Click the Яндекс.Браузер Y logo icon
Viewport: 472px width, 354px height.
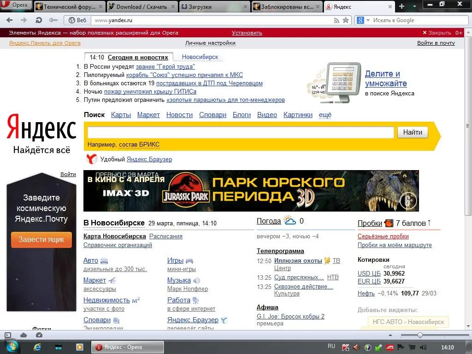[92, 159]
